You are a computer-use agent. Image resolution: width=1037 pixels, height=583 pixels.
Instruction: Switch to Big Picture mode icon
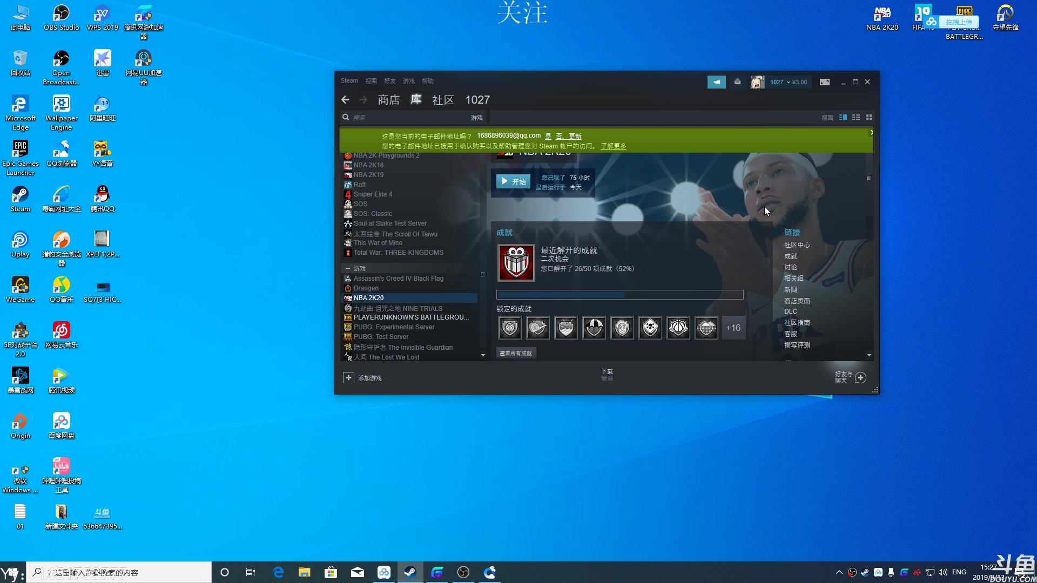(x=825, y=82)
